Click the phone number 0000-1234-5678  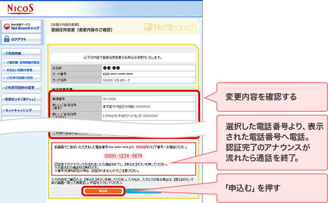[123, 156]
